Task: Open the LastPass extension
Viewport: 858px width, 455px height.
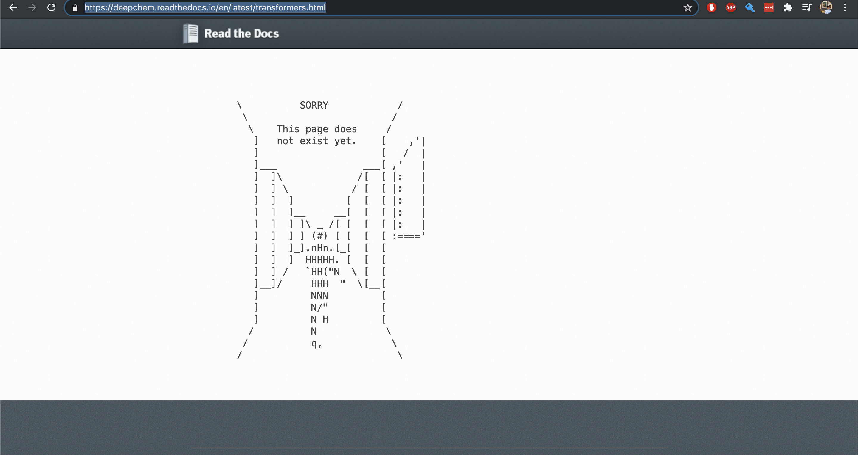Action: point(769,7)
